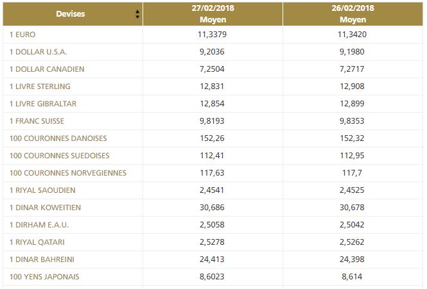Select the 26/02/2018 Moyen column header
Image resolution: width=427 pixels, height=289 pixels.
(354, 14)
